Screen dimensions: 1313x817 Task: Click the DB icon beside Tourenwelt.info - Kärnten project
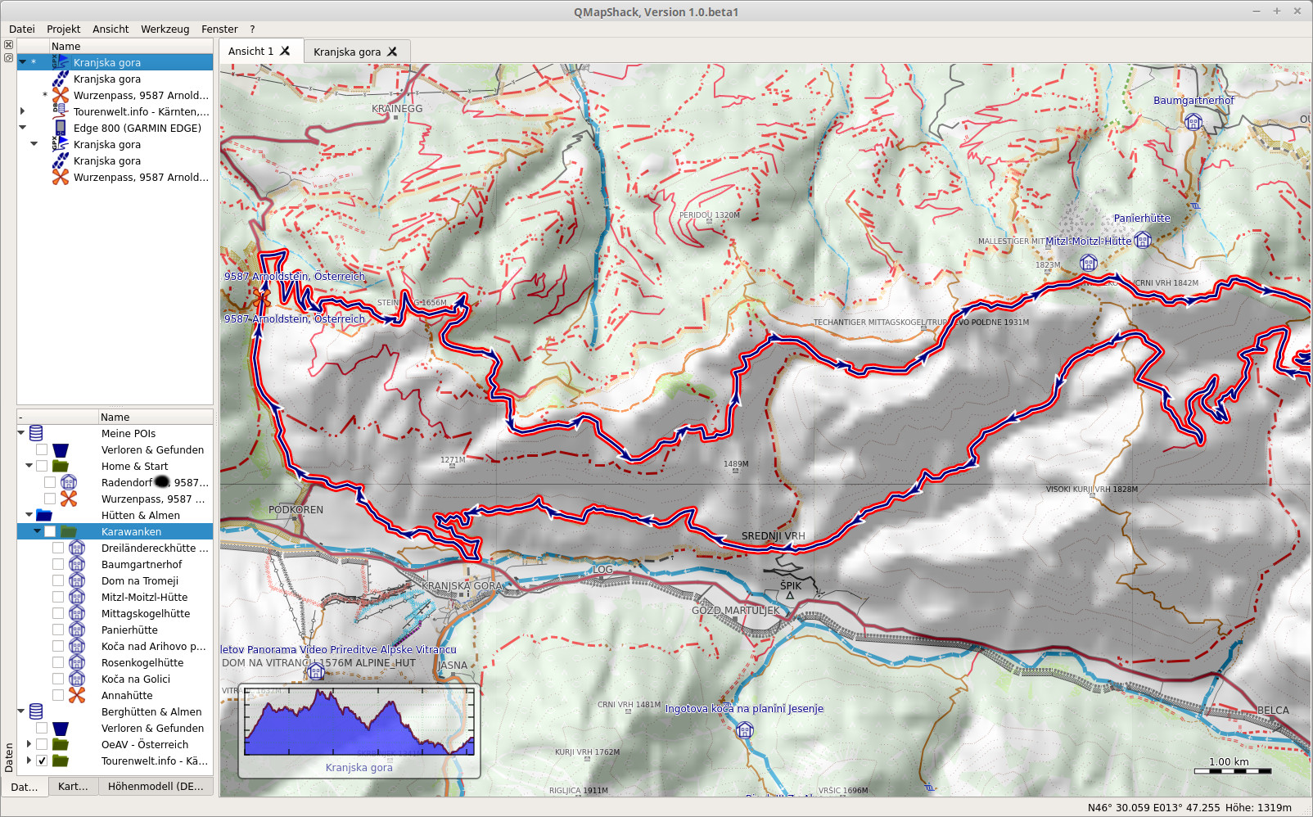[x=61, y=111]
